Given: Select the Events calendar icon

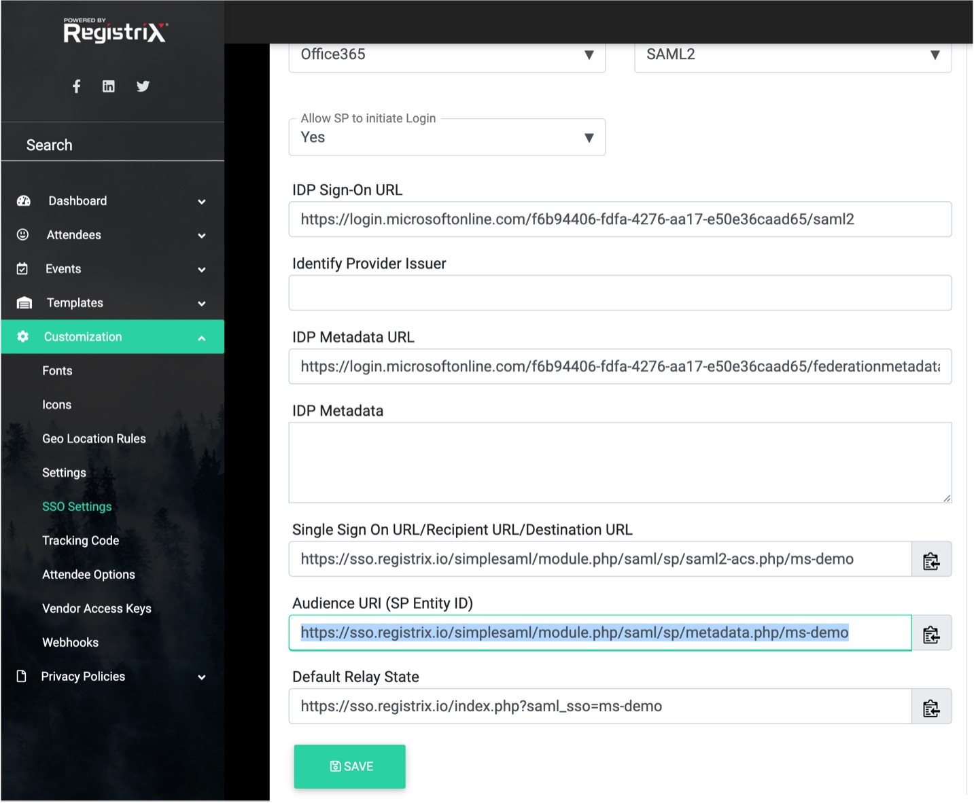Looking at the screenshot, I should pyautogui.click(x=22, y=268).
